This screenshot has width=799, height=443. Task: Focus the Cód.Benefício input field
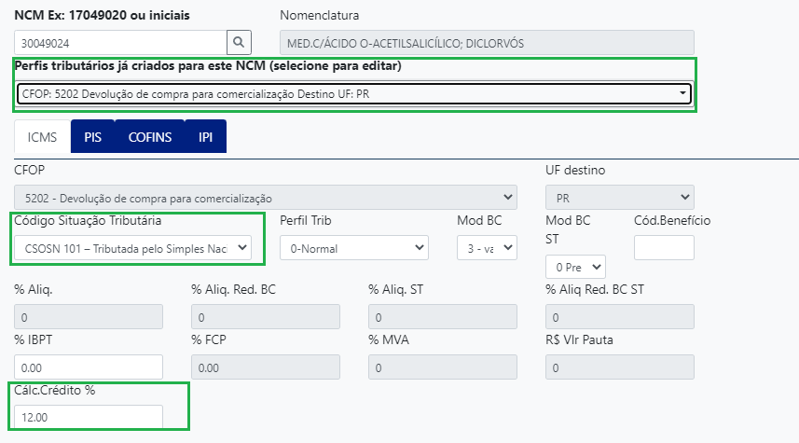[664, 247]
